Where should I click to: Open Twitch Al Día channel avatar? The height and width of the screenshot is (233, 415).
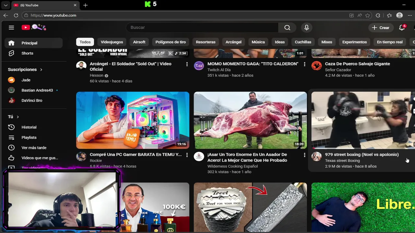pyautogui.click(x=199, y=66)
